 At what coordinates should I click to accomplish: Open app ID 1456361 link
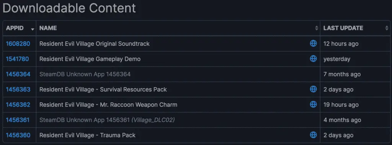pyautogui.click(x=18, y=120)
